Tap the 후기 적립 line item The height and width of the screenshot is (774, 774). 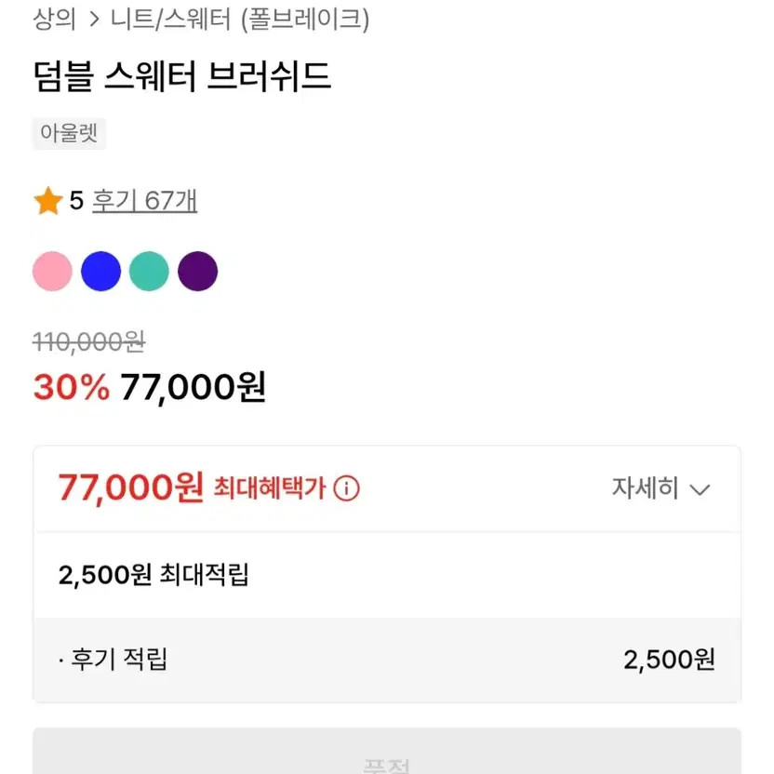116,661
